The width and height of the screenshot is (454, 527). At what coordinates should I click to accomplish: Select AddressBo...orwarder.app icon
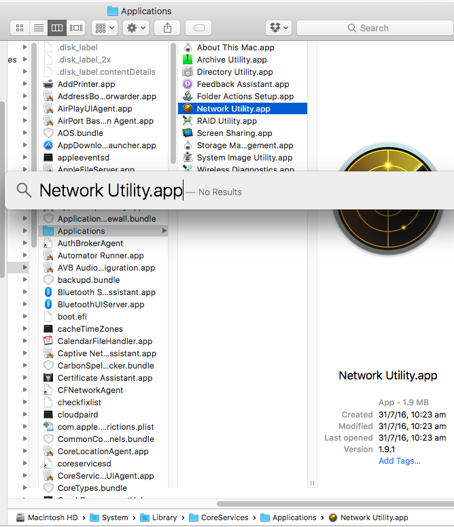pyautogui.click(x=48, y=97)
